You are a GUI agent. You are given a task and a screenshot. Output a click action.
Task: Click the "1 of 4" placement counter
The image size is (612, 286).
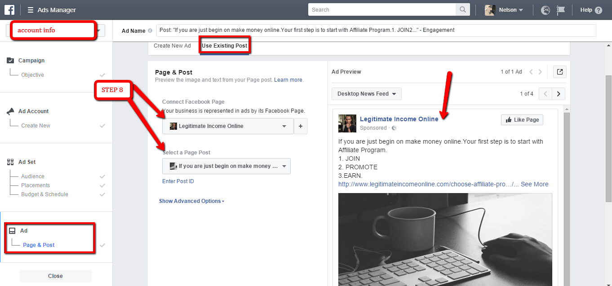pos(527,94)
